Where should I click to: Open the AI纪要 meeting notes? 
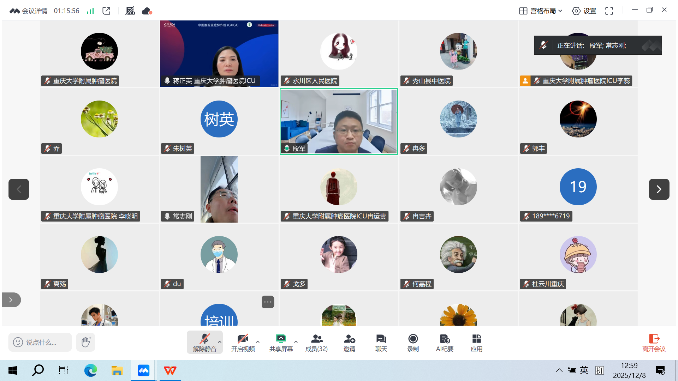[444, 341]
